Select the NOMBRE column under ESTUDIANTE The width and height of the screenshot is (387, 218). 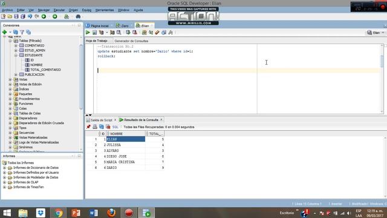36,65
